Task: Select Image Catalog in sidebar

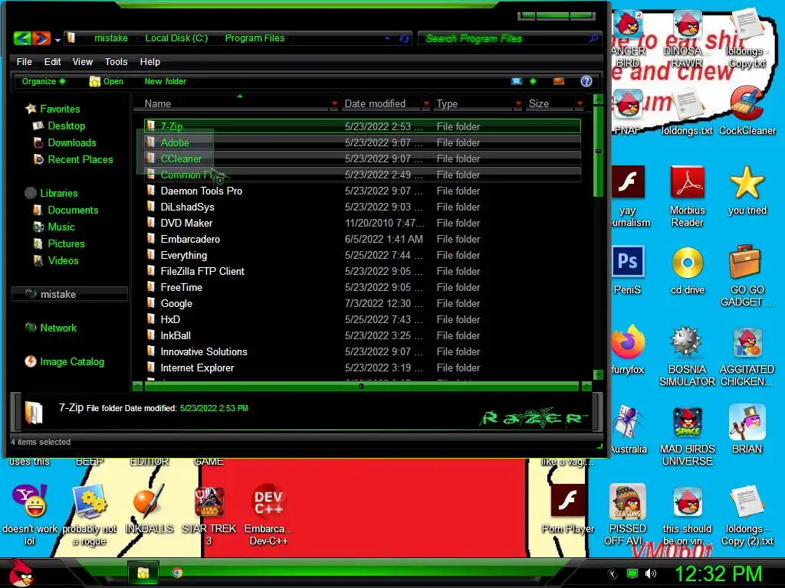Action: click(x=71, y=361)
